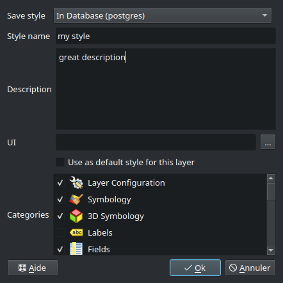Select the Symbology list entry text
This screenshot has height=283, width=283.
(109, 200)
